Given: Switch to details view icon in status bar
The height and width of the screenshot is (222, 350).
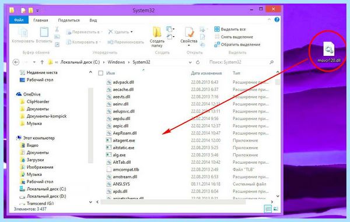Looking at the screenshot, I should (268, 209).
